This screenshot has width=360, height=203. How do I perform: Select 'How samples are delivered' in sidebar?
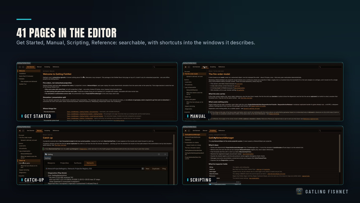tap(29, 82)
